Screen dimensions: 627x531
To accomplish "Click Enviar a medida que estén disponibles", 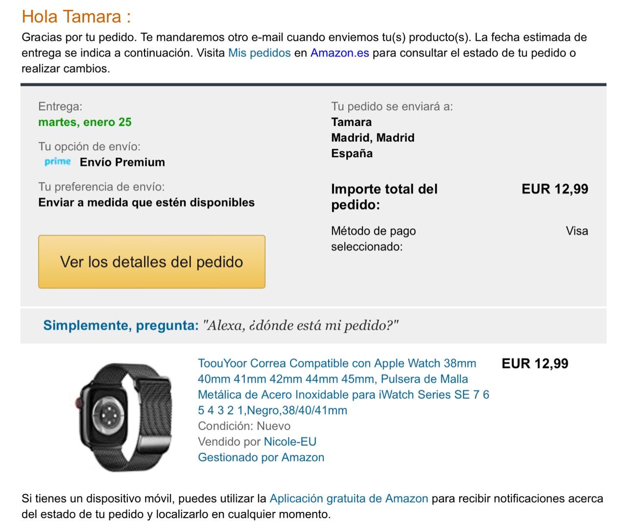I will (x=146, y=202).
